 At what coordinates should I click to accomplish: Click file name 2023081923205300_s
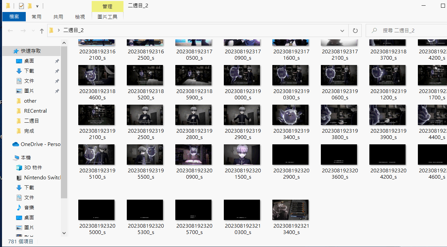point(146,229)
